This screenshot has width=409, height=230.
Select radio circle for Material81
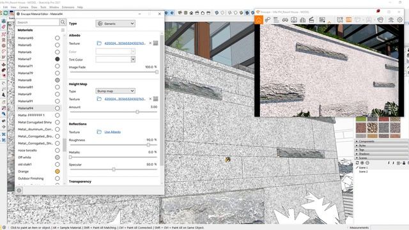(58, 88)
